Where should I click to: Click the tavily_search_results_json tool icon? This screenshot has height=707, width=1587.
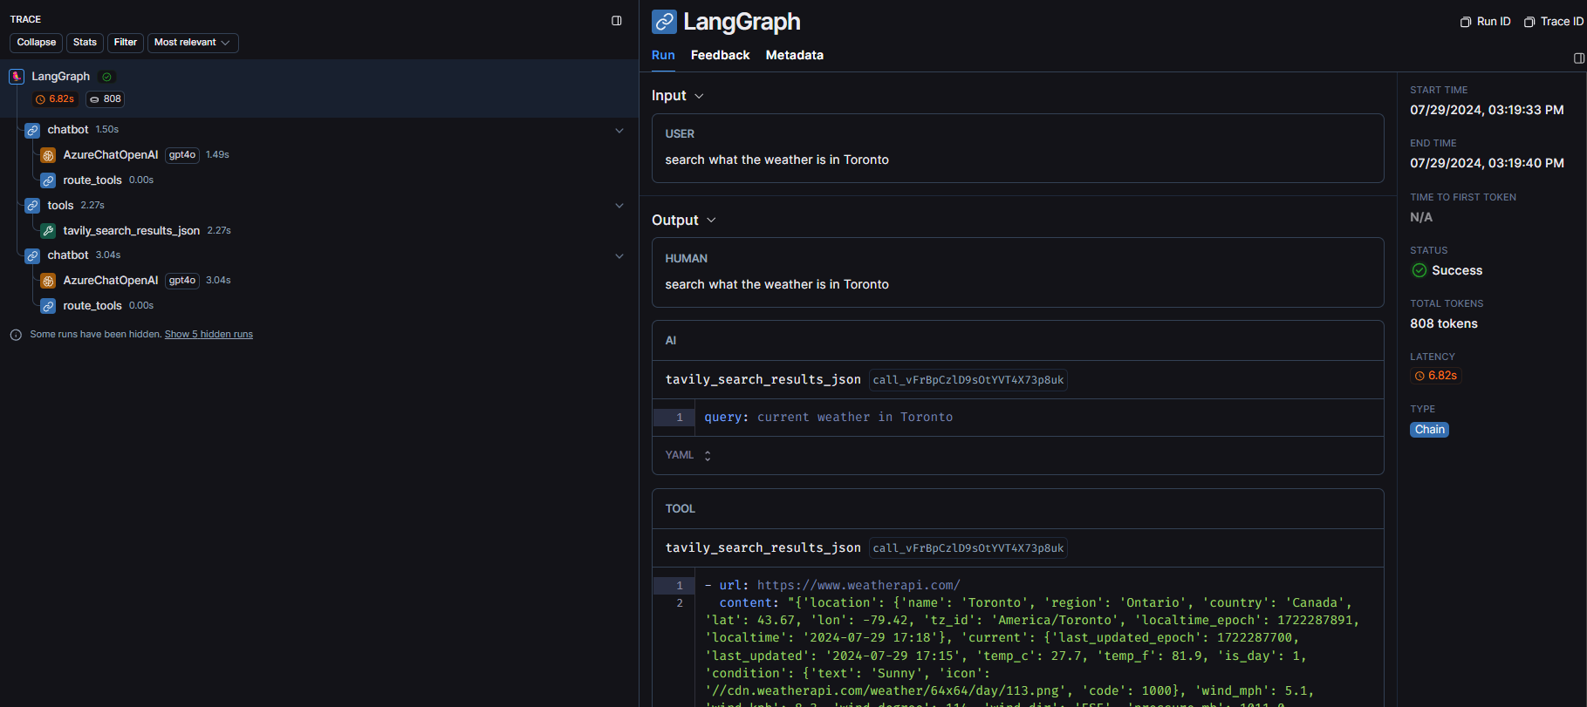[x=48, y=231]
